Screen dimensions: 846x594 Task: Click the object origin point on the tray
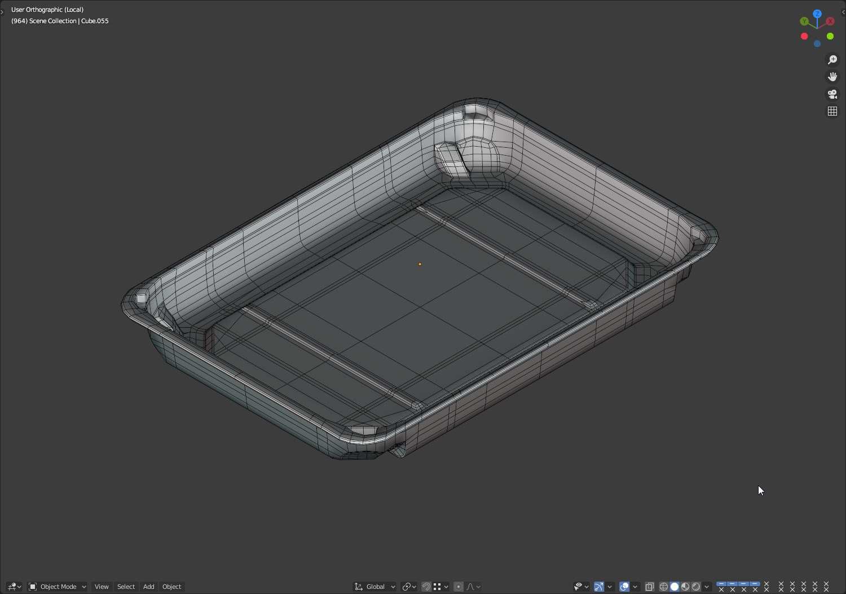420,264
